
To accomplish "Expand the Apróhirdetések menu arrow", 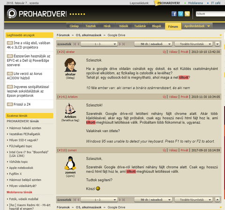I will coord(209,26).
